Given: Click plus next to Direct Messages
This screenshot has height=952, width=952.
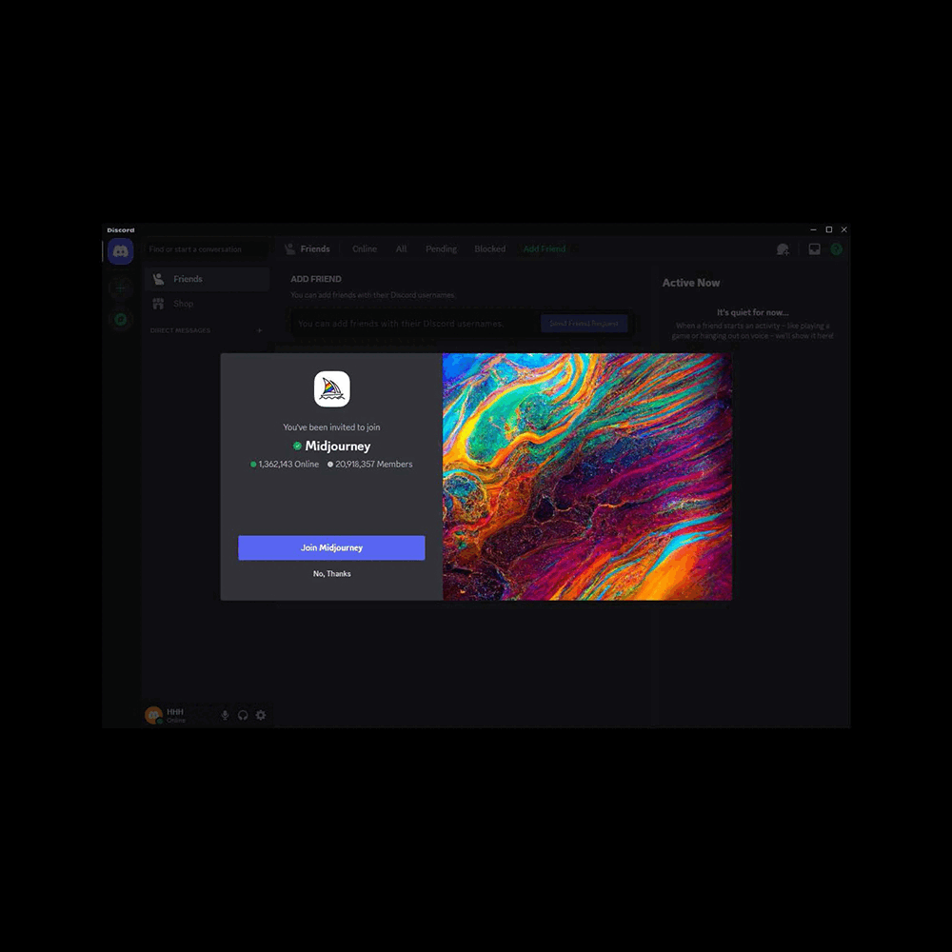Looking at the screenshot, I should (259, 330).
